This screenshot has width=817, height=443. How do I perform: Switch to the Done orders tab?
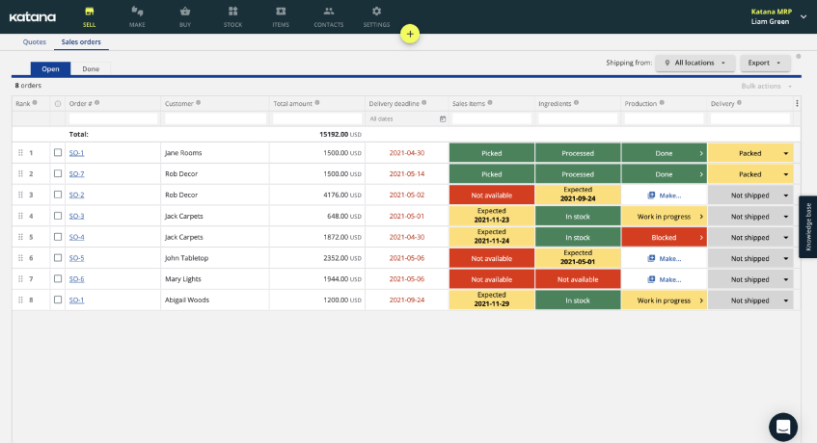(x=91, y=69)
